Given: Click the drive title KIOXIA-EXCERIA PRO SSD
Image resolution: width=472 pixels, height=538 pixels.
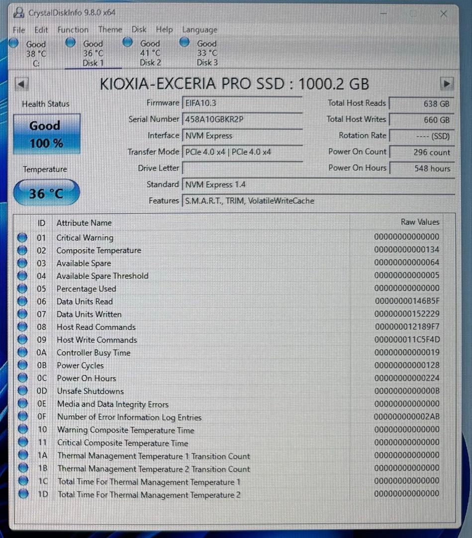Looking at the screenshot, I should point(234,84).
